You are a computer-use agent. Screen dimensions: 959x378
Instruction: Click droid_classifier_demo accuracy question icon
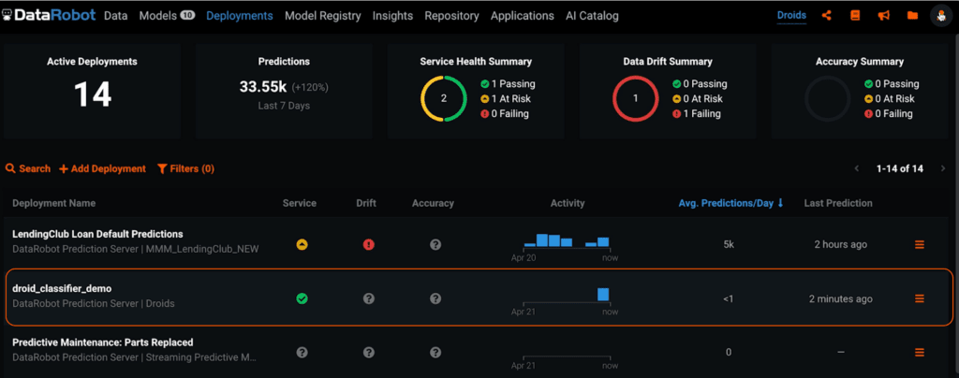point(435,298)
